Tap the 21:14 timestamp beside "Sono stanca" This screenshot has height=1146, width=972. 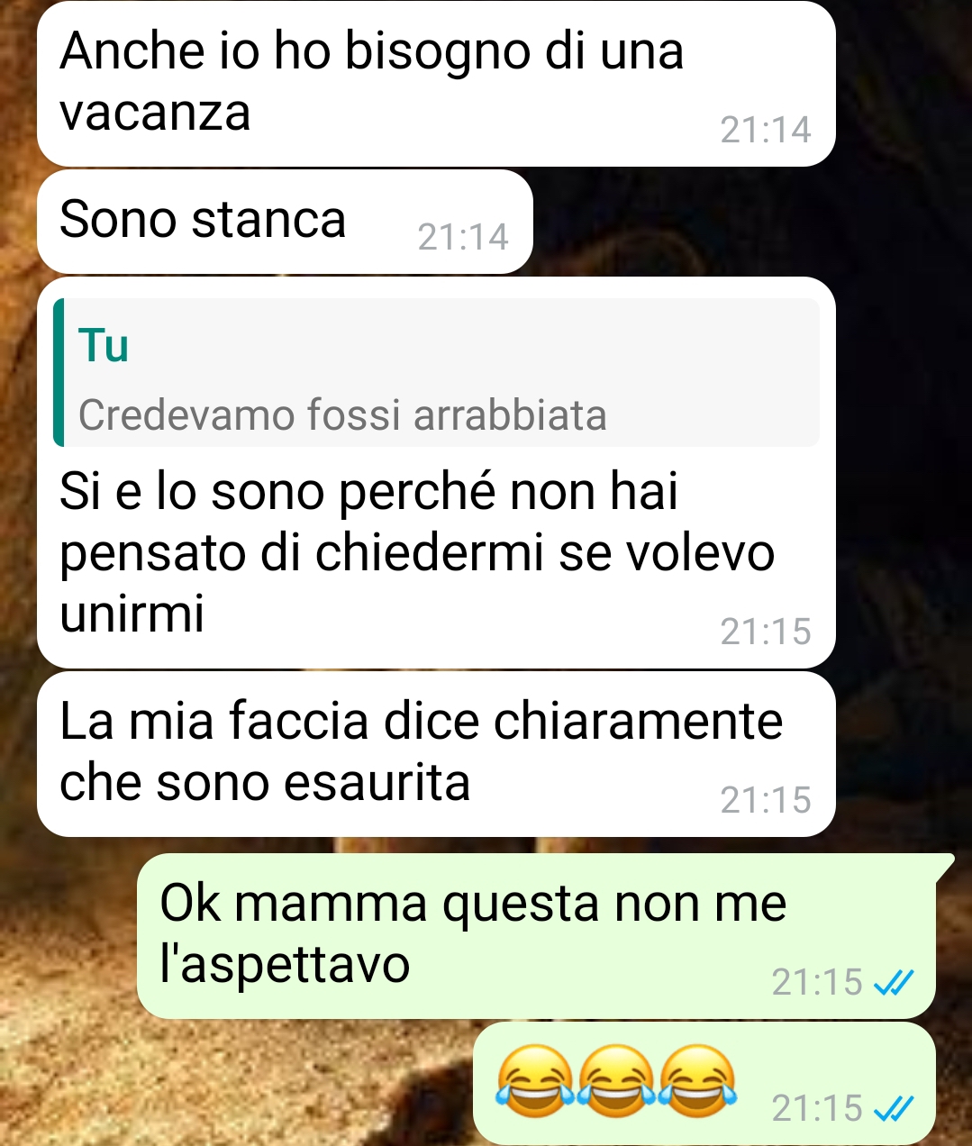[x=463, y=237]
